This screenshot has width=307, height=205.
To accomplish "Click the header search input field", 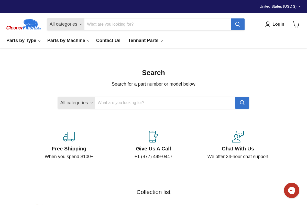I will [157, 24].
